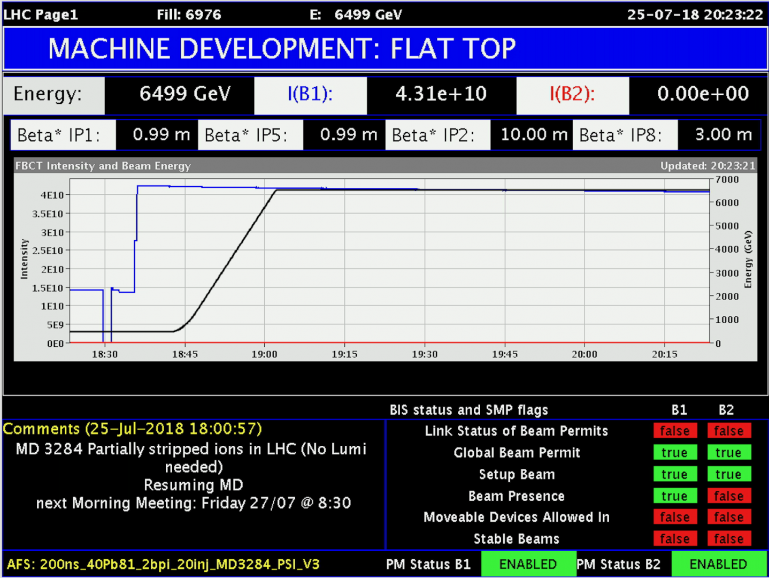Click the header energy value 6499 GeV

point(368,14)
